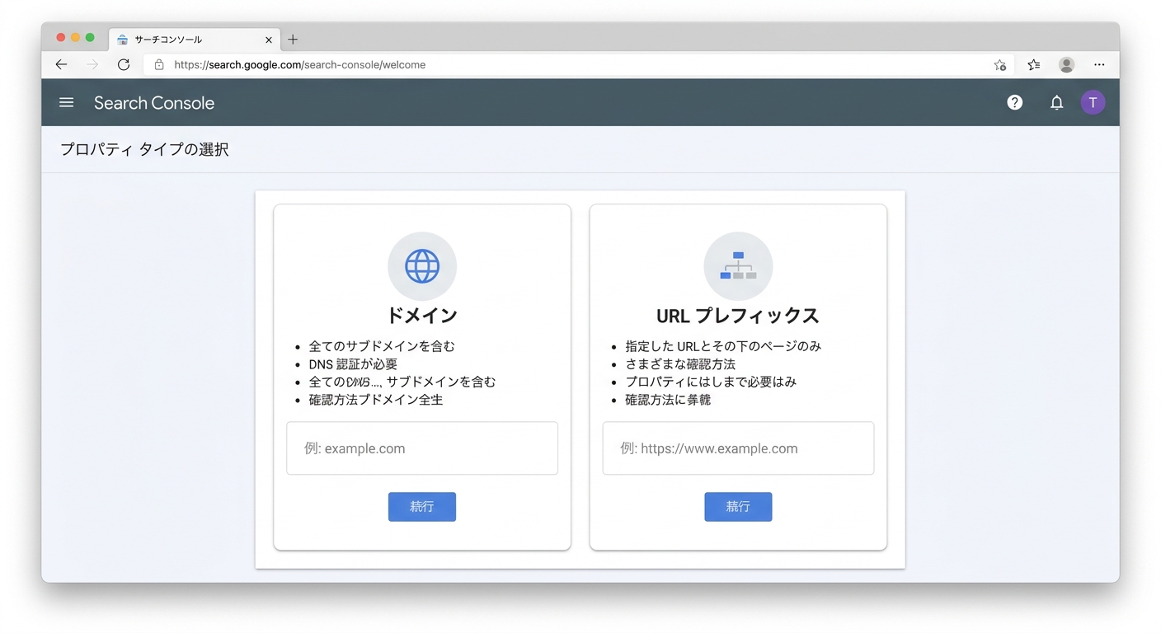Click the text DNS 認証が必要

tap(353, 364)
